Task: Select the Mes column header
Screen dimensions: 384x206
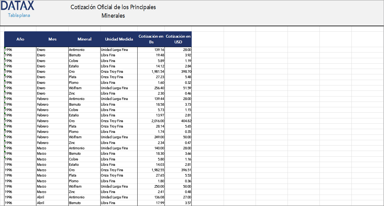Action: [x=52, y=39]
